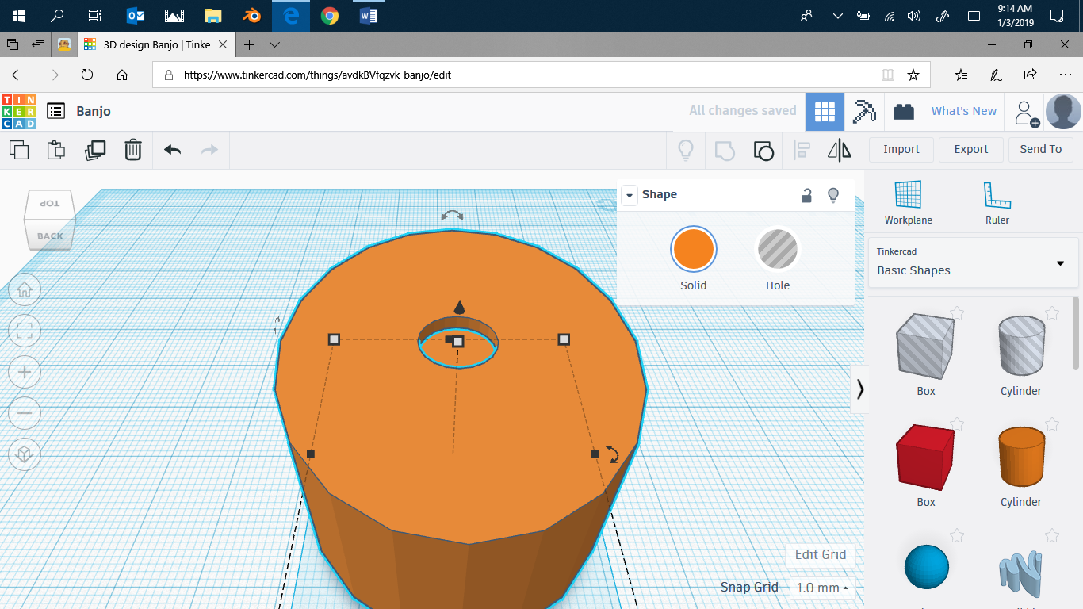Image resolution: width=1083 pixels, height=609 pixels.
Task: Pick the gray hole Box shape thumbnail
Action: pos(925,345)
